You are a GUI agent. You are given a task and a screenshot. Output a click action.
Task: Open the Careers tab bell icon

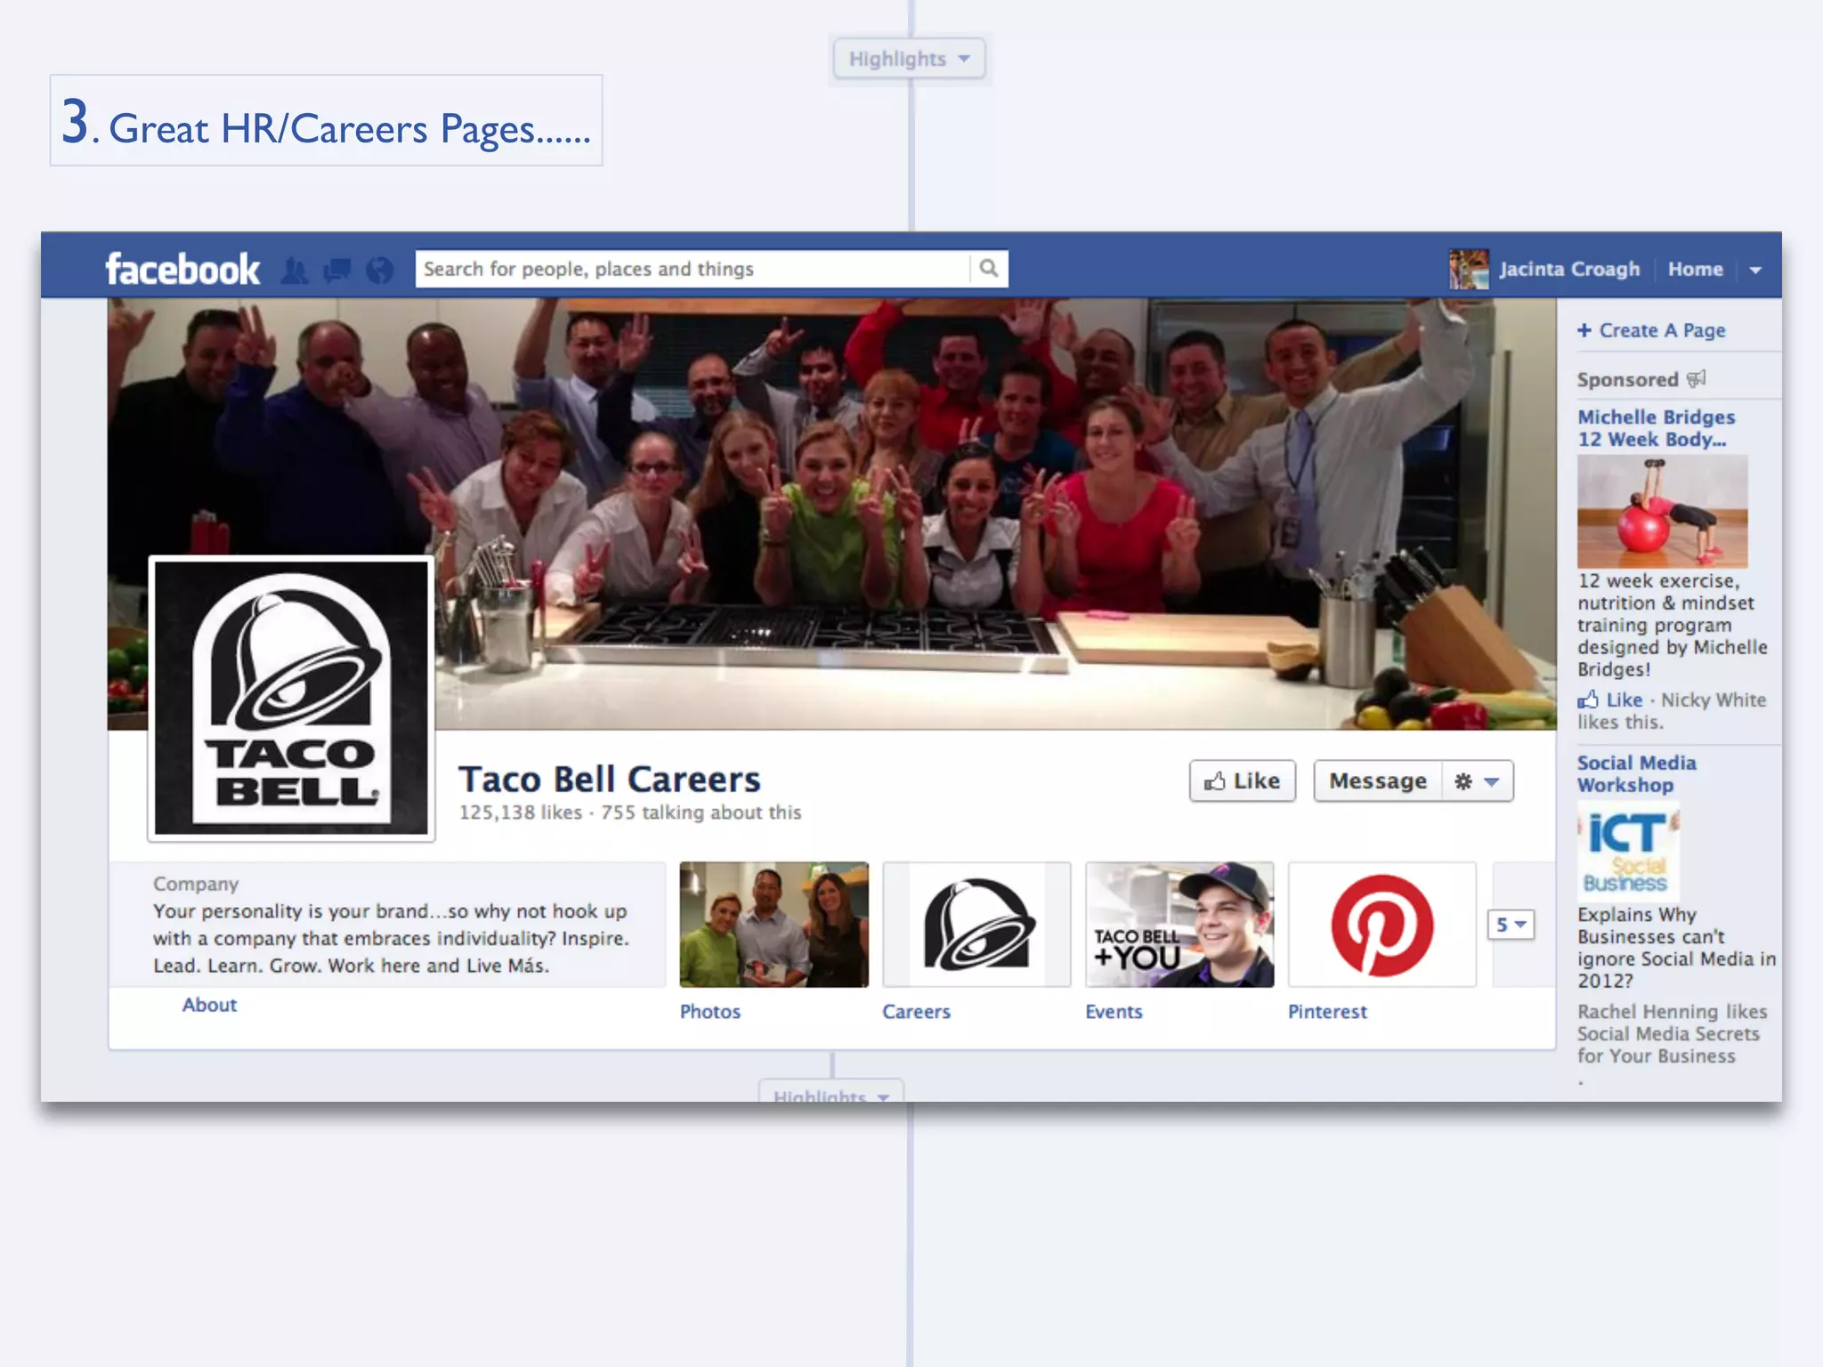tap(976, 925)
